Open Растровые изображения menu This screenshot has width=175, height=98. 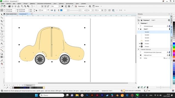coord(44,4)
